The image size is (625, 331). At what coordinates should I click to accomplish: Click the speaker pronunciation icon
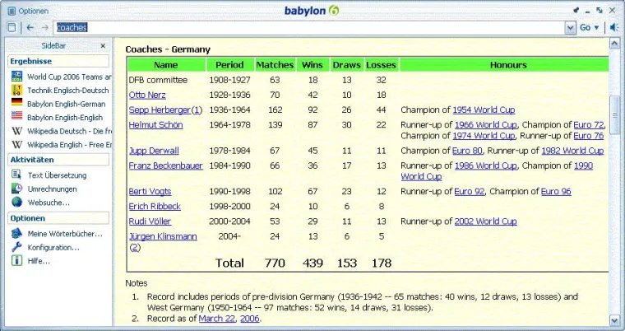point(614,27)
